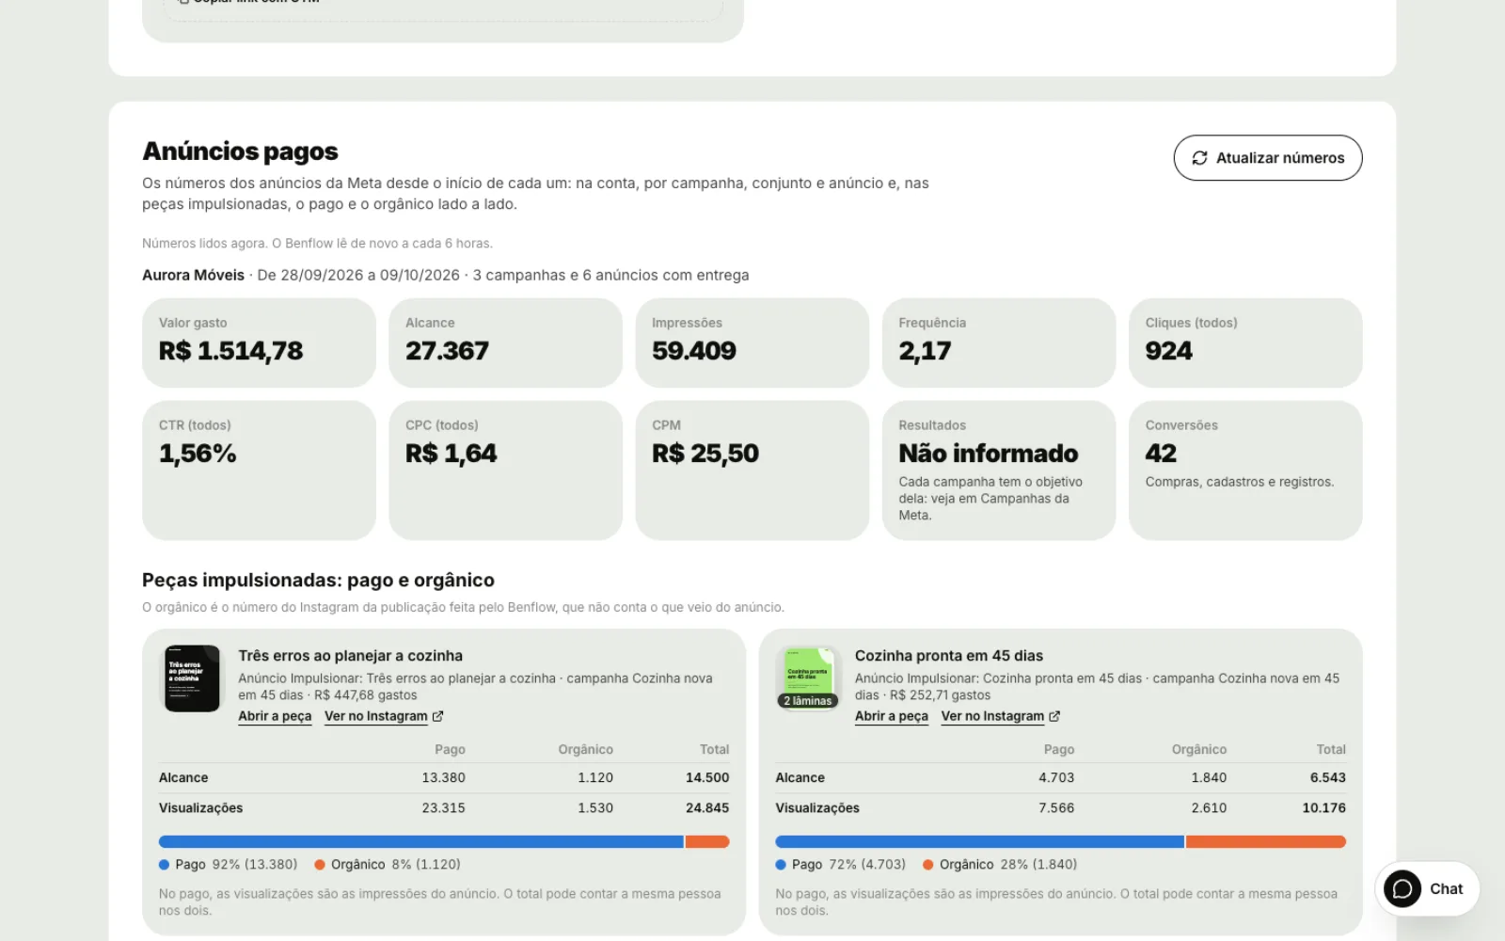The width and height of the screenshot is (1505, 941).
Task: Click the Conversões 42 card
Action: click(1245, 470)
